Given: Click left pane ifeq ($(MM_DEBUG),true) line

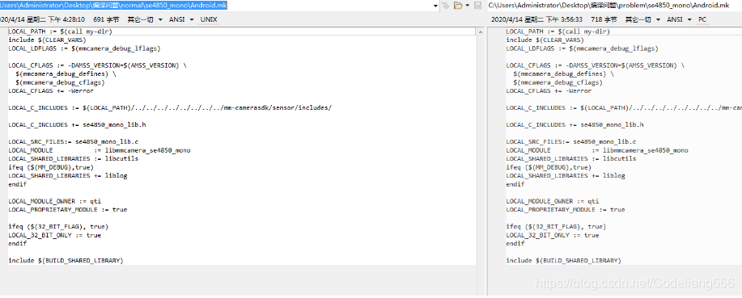Looking at the screenshot, I should 51,167.
